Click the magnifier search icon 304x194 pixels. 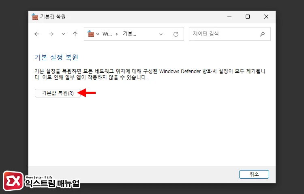pyautogui.click(x=262, y=34)
